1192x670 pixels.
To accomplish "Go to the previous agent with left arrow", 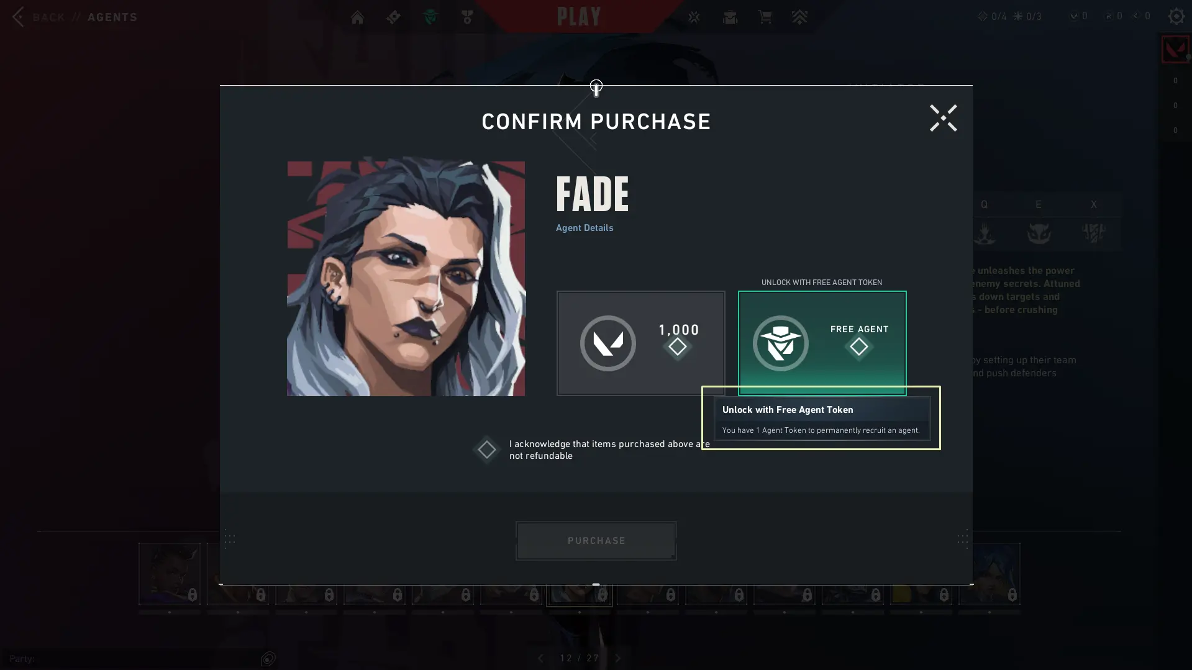I will pos(540,658).
